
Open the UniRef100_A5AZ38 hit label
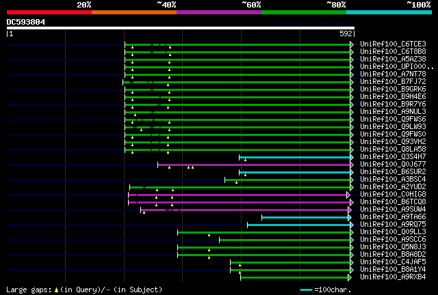click(x=393, y=59)
